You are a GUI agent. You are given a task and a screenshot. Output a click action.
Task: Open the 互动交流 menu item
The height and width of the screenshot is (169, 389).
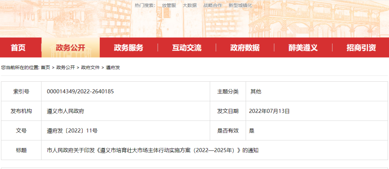187,47
